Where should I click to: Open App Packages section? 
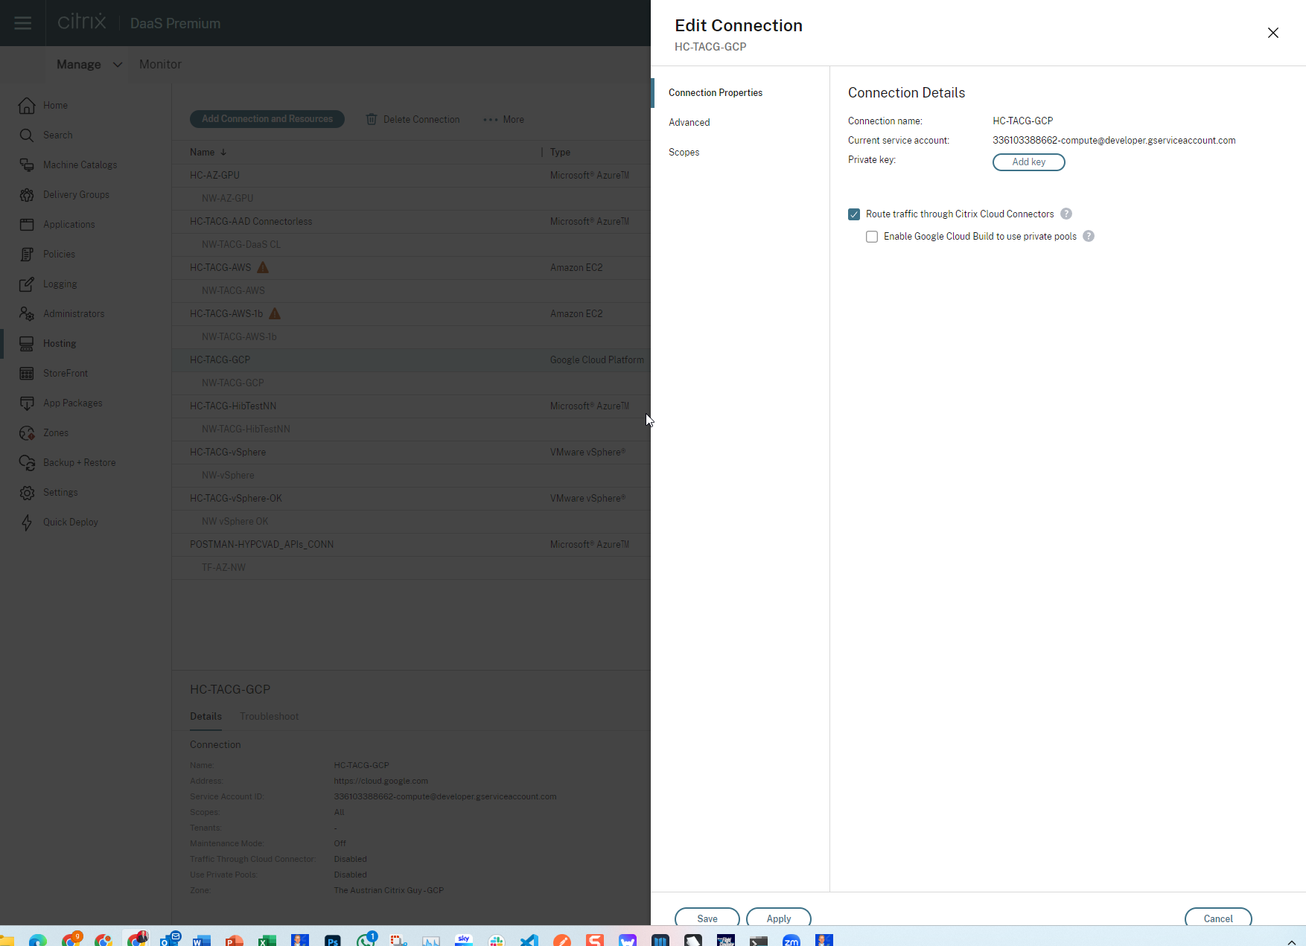[x=72, y=403]
